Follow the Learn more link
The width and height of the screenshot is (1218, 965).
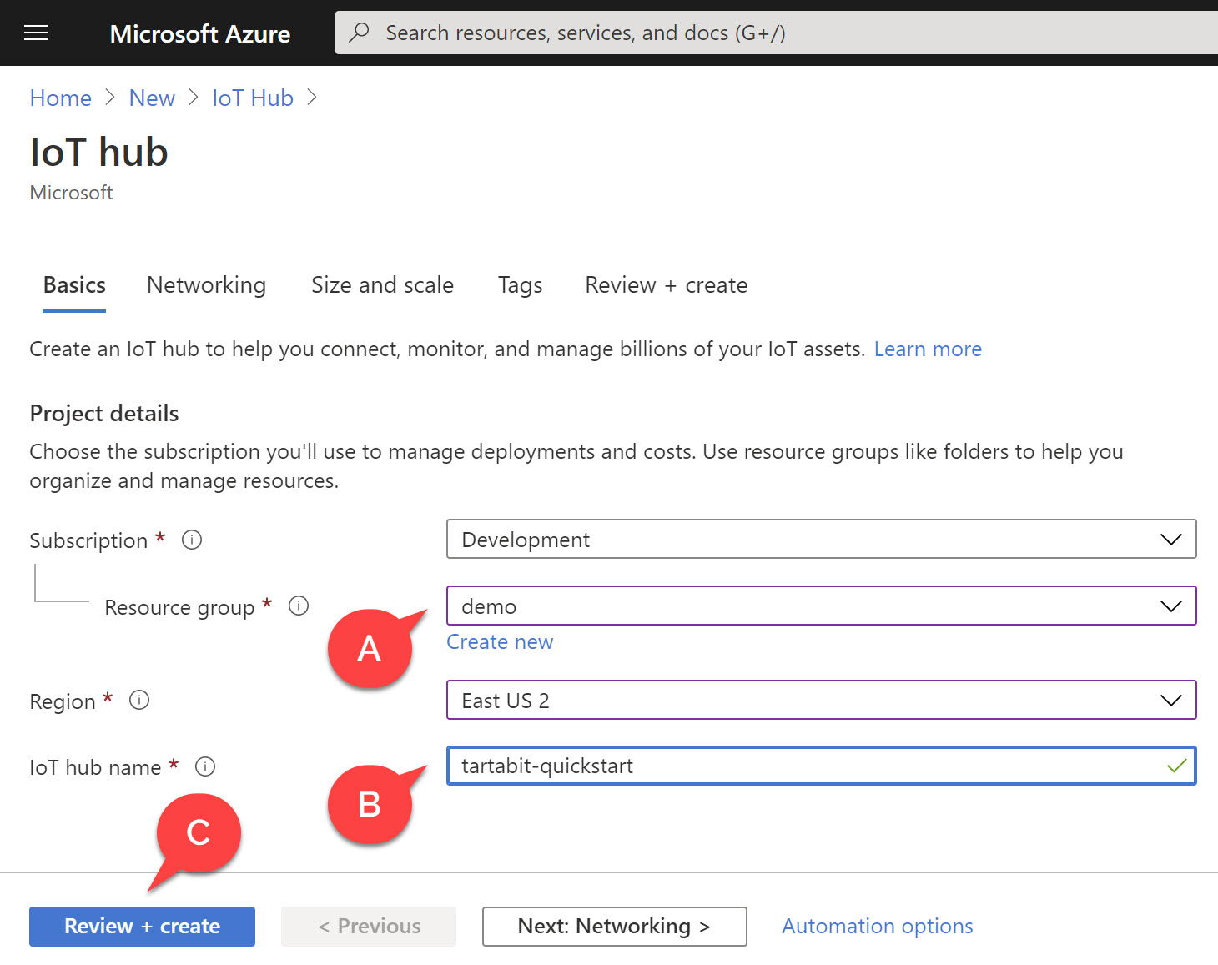[x=928, y=349]
